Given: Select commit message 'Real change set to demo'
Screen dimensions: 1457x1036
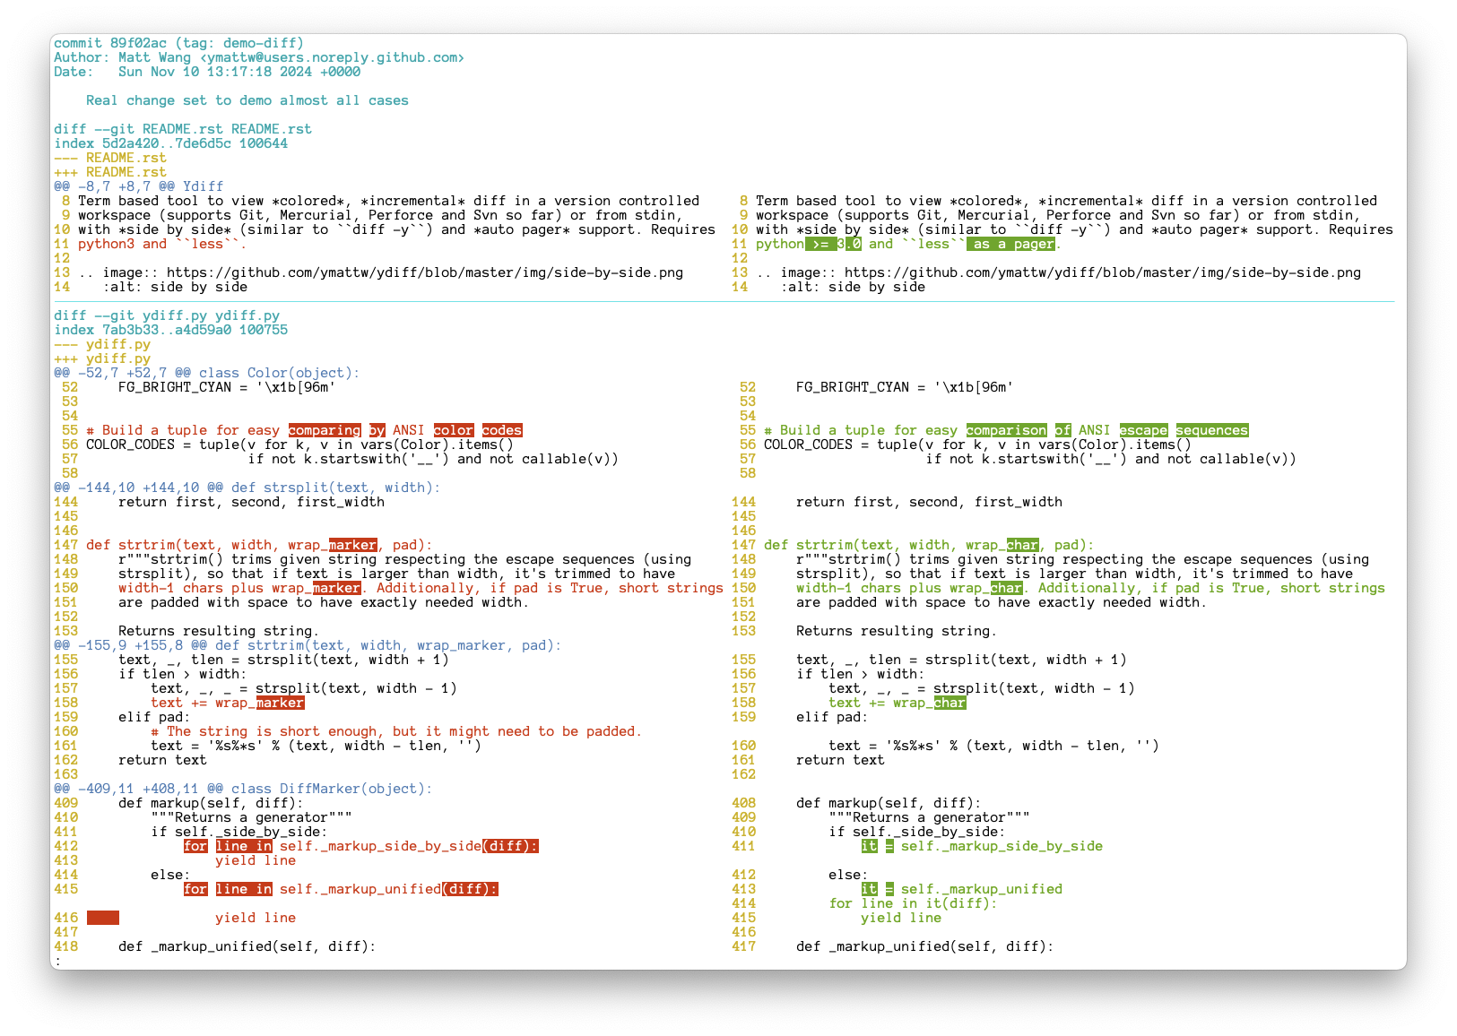Looking at the screenshot, I should click(x=178, y=100).
